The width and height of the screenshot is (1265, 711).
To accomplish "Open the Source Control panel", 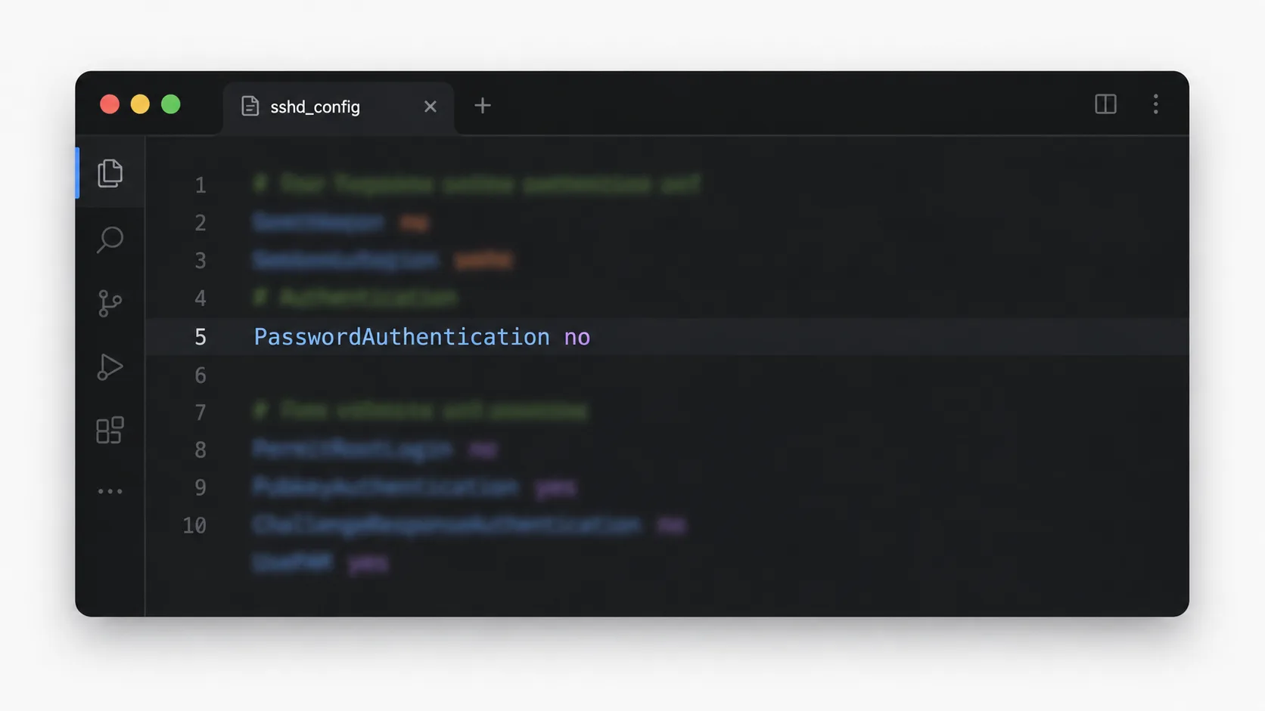I will click(x=110, y=303).
